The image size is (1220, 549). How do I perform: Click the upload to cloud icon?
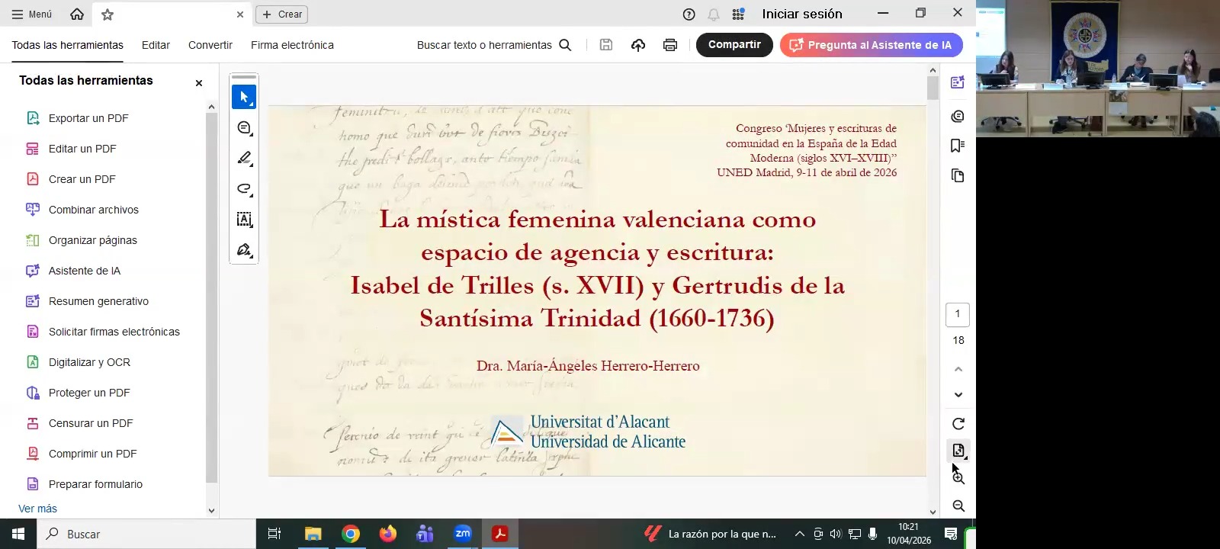point(638,45)
